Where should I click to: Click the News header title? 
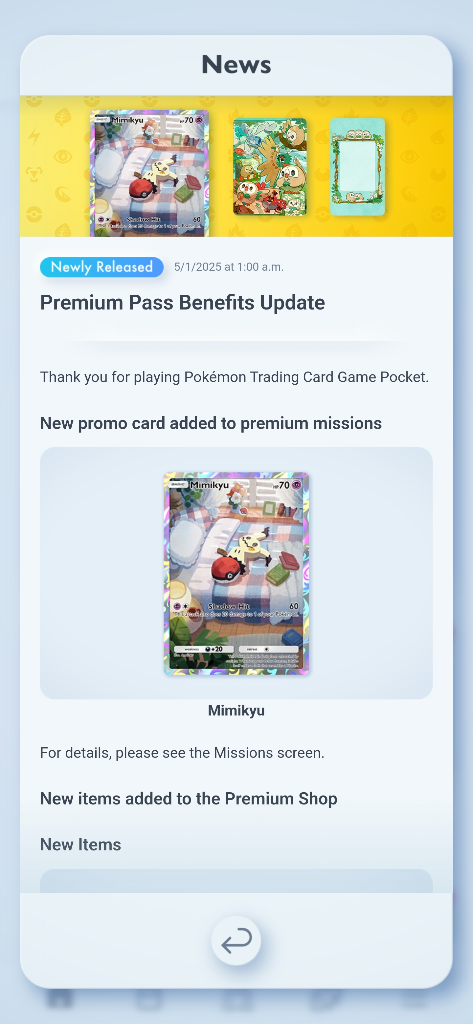click(x=236, y=64)
